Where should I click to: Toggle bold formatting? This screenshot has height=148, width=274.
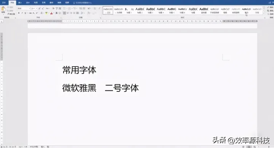pyautogui.click(x=19, y=13)
